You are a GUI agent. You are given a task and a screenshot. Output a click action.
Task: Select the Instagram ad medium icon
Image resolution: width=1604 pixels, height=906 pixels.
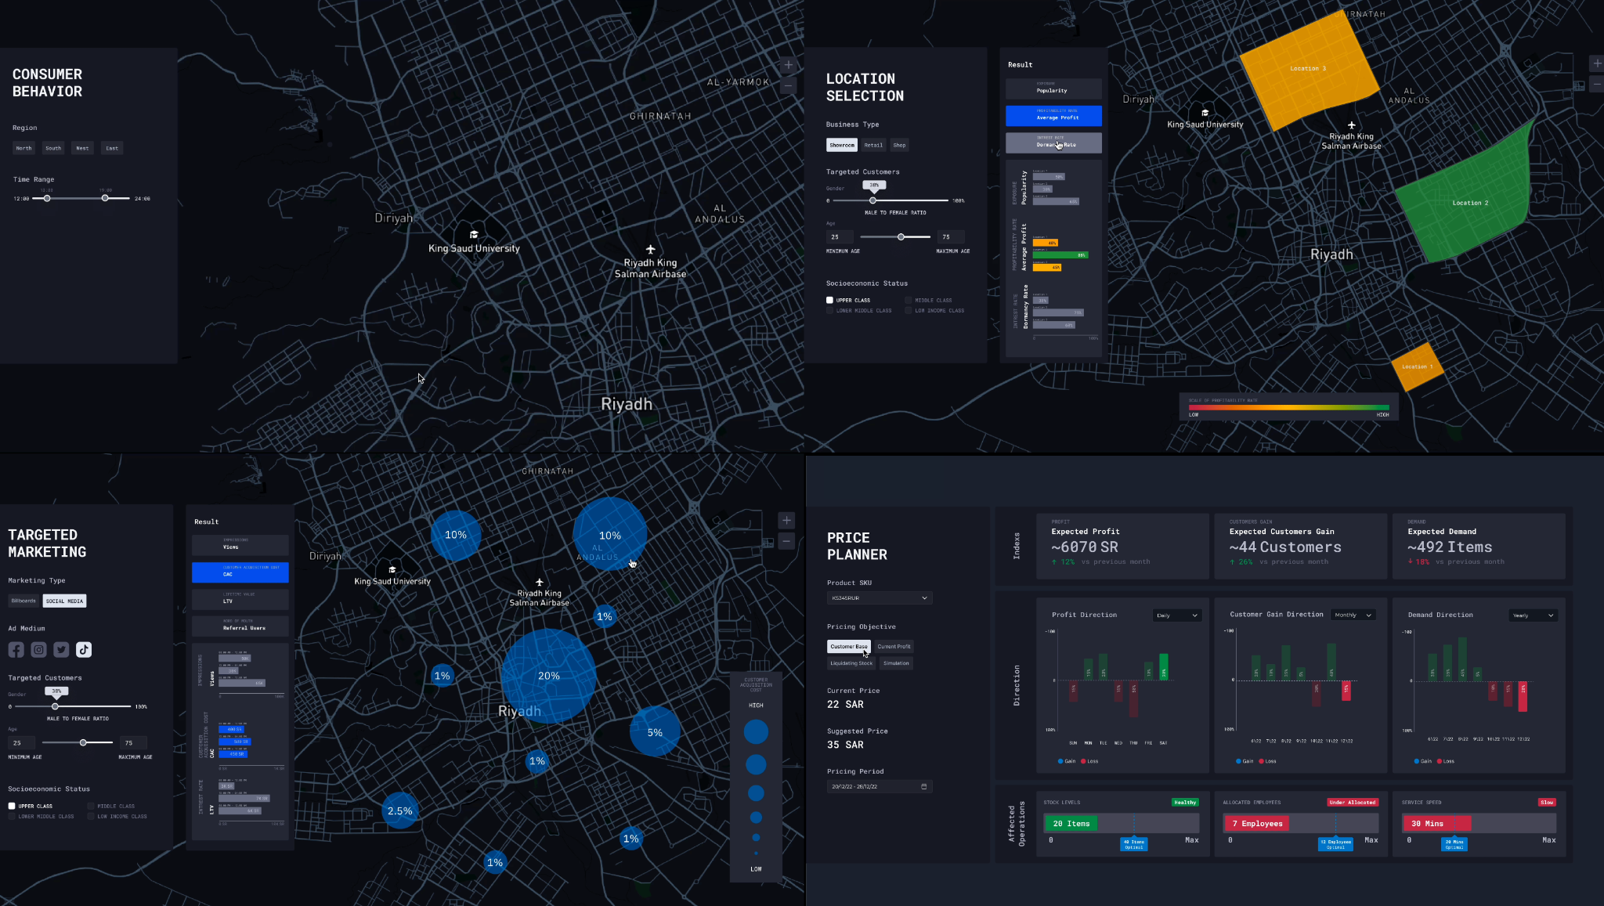click(38, 649)
